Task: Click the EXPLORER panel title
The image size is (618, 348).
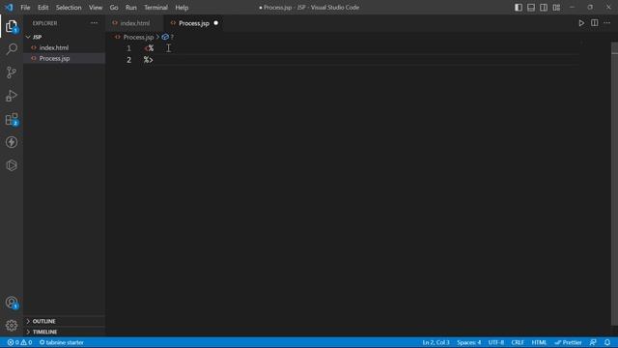Action: [x=44, y=23]
